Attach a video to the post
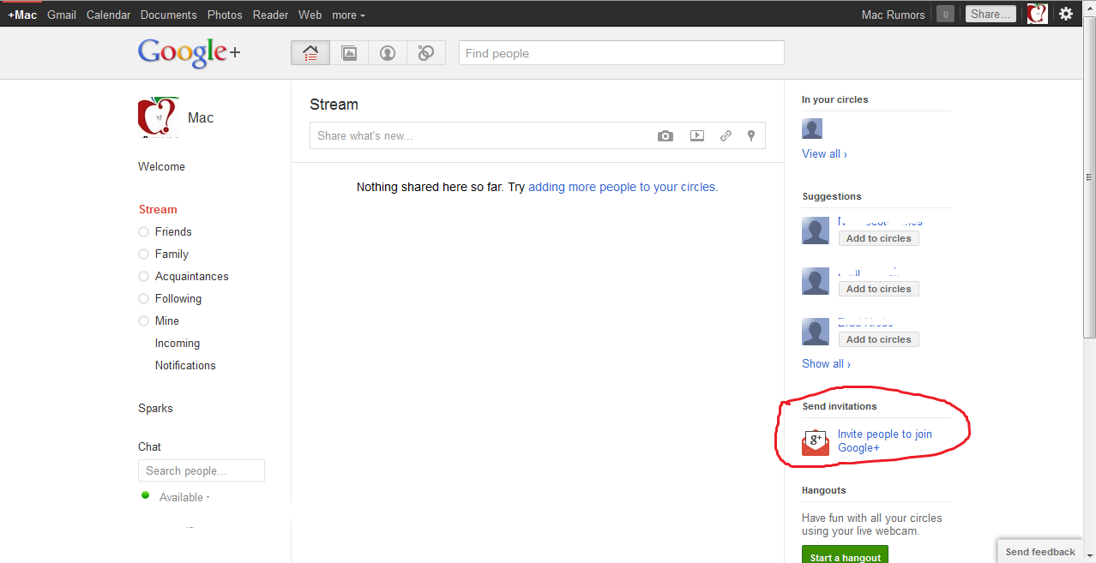The height and width of the screenshot is (563, 1096). pos(697,135)
